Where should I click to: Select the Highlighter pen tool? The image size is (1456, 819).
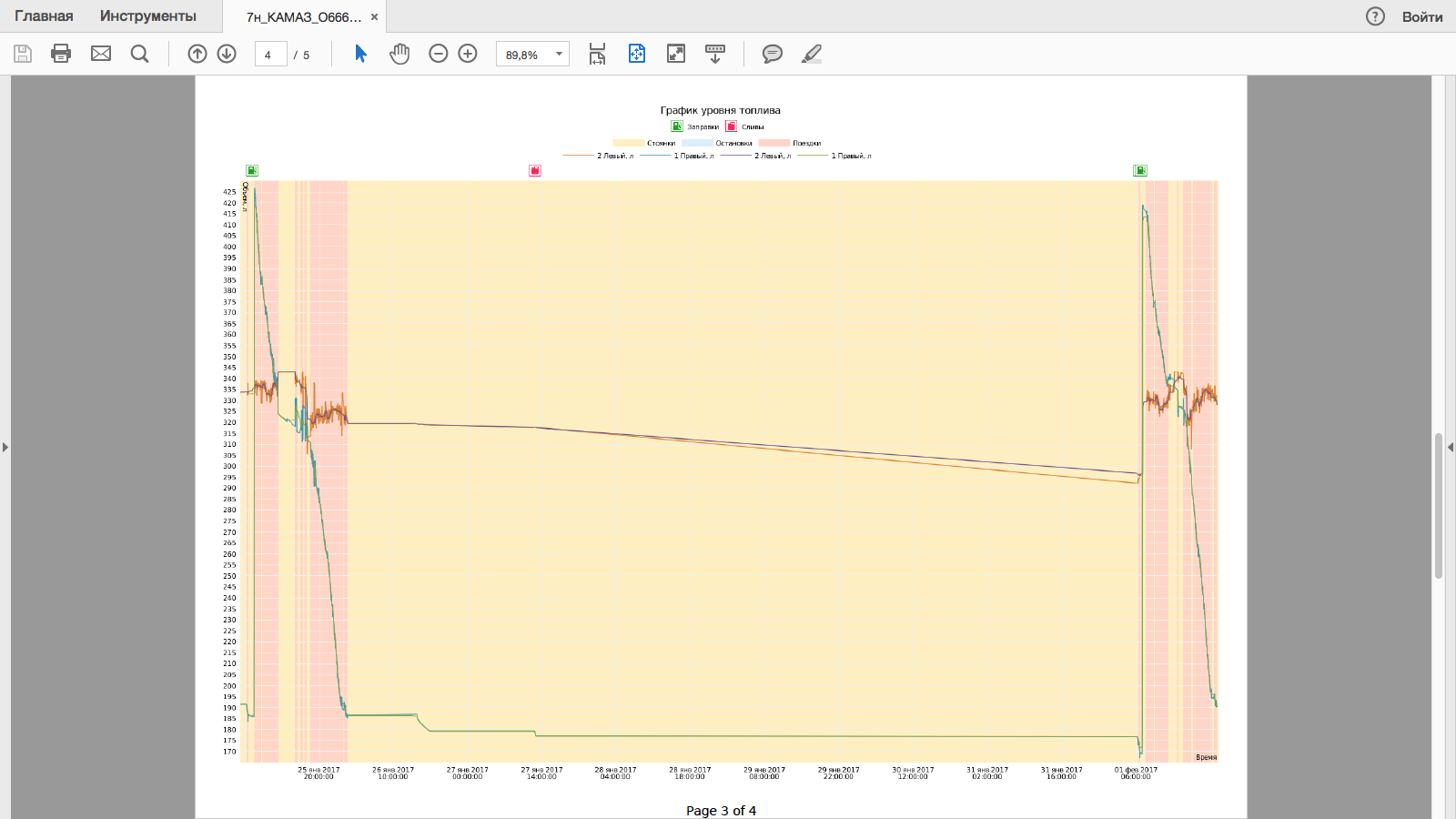[x=811, y=54]
